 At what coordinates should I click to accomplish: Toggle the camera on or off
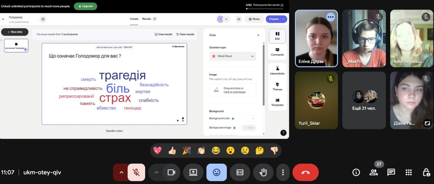coord(171,172)
